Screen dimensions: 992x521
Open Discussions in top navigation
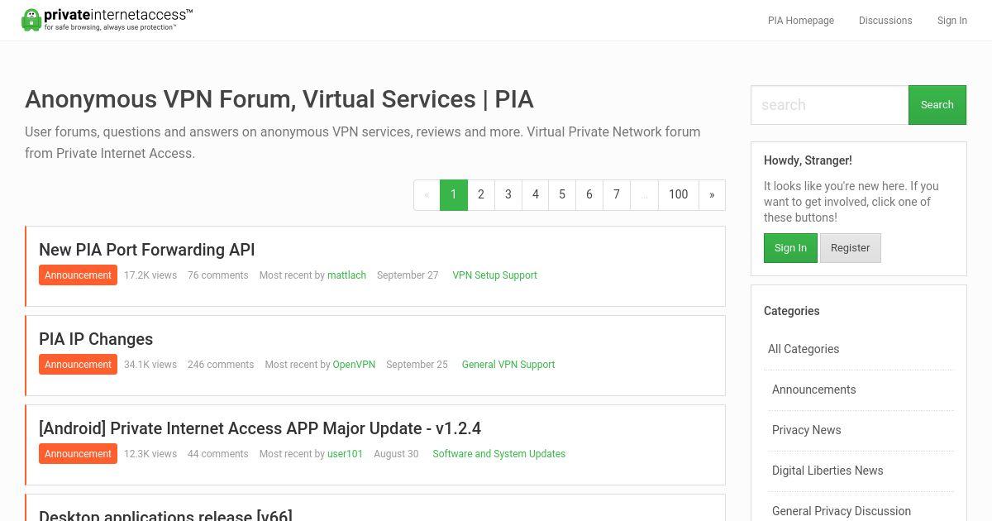click(x=885, y=21)
